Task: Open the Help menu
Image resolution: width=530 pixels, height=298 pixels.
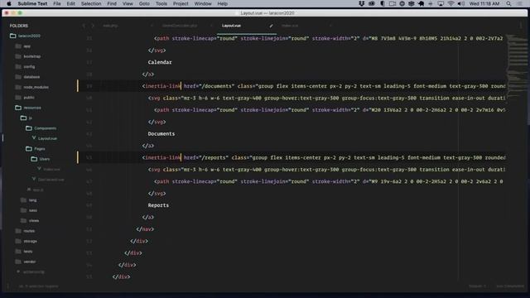Action: (222, 3)
